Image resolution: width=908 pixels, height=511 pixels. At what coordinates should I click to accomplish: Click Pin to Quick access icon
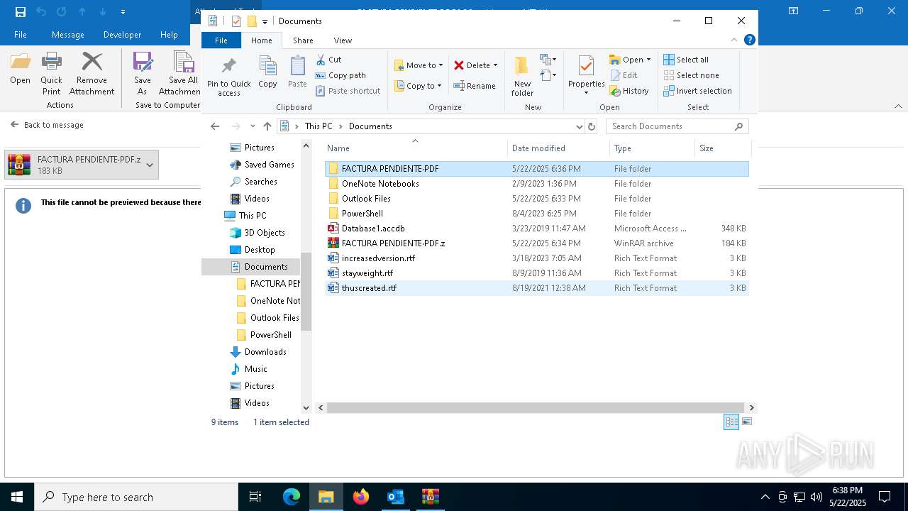228,67
